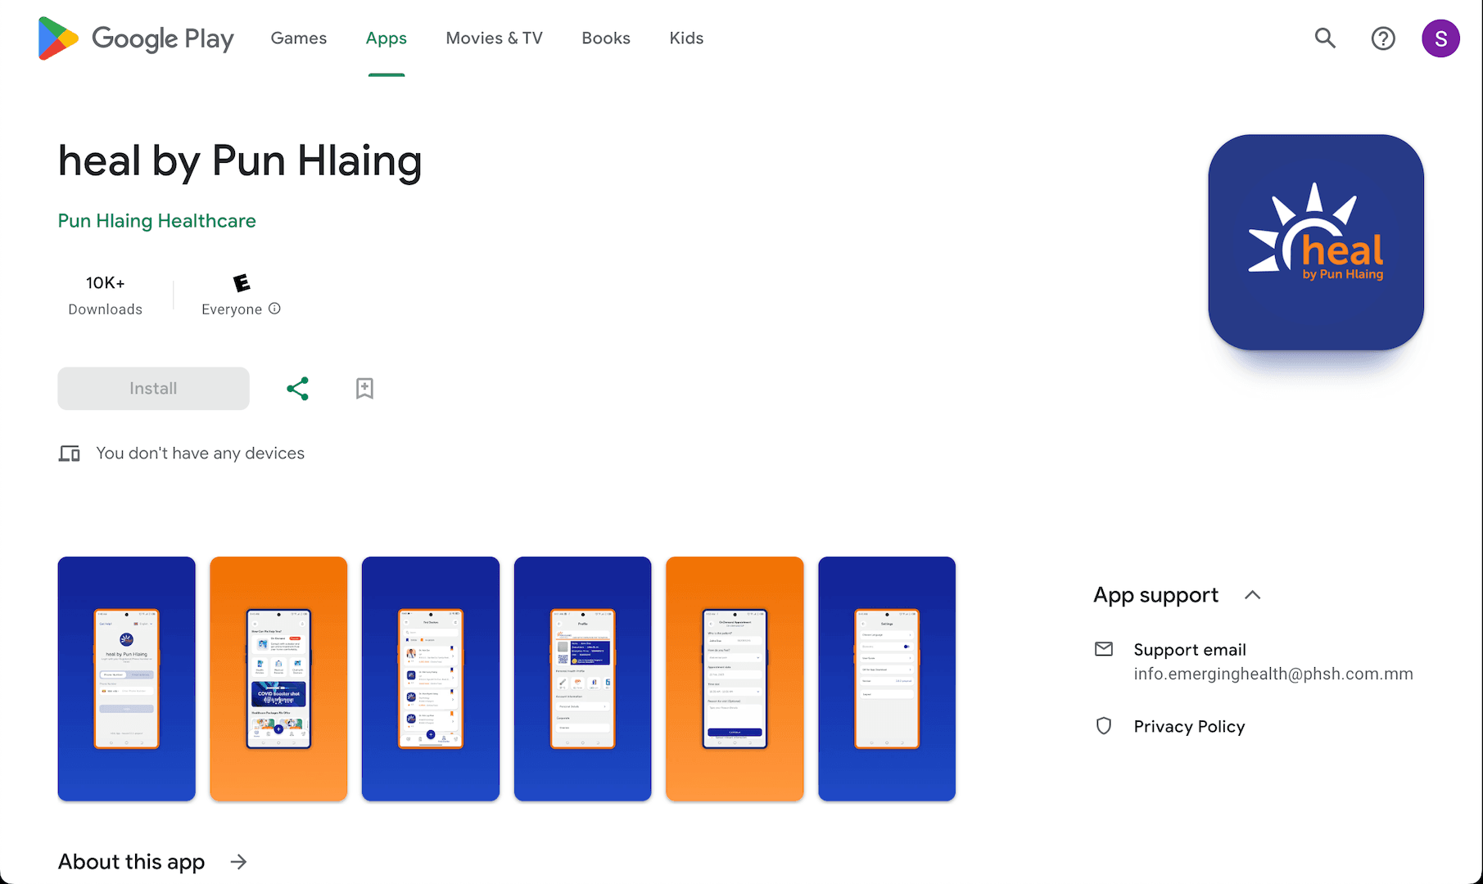1483x884 pixels.
Task: Add app to wishlist with bookmark icon
Action: pos(364,388)
